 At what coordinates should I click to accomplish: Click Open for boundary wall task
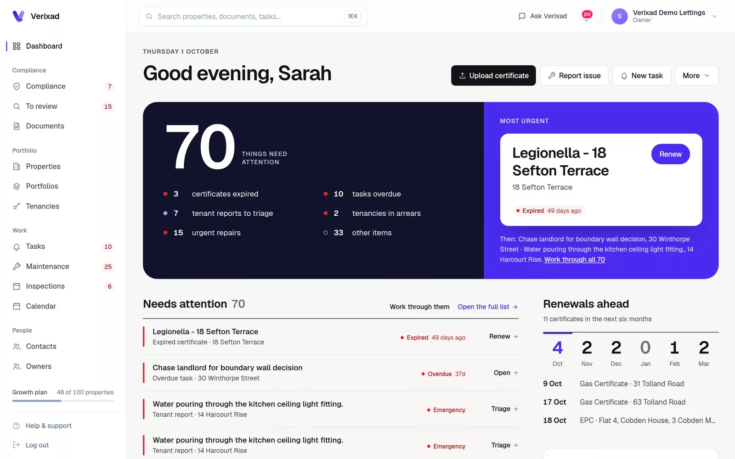[x=506, y=373]
